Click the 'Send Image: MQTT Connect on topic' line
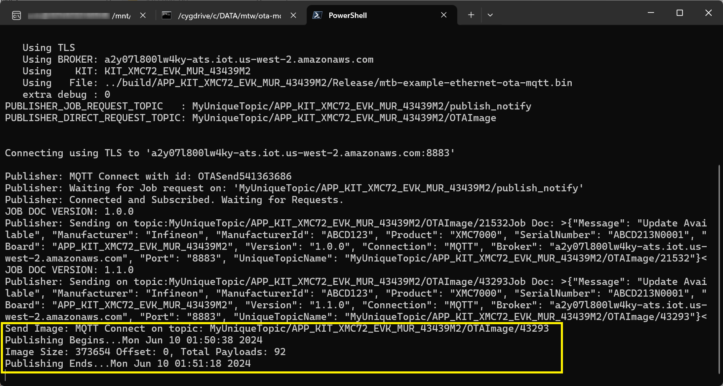Viewport: 723px width, 386px height. tap(277, 328)
